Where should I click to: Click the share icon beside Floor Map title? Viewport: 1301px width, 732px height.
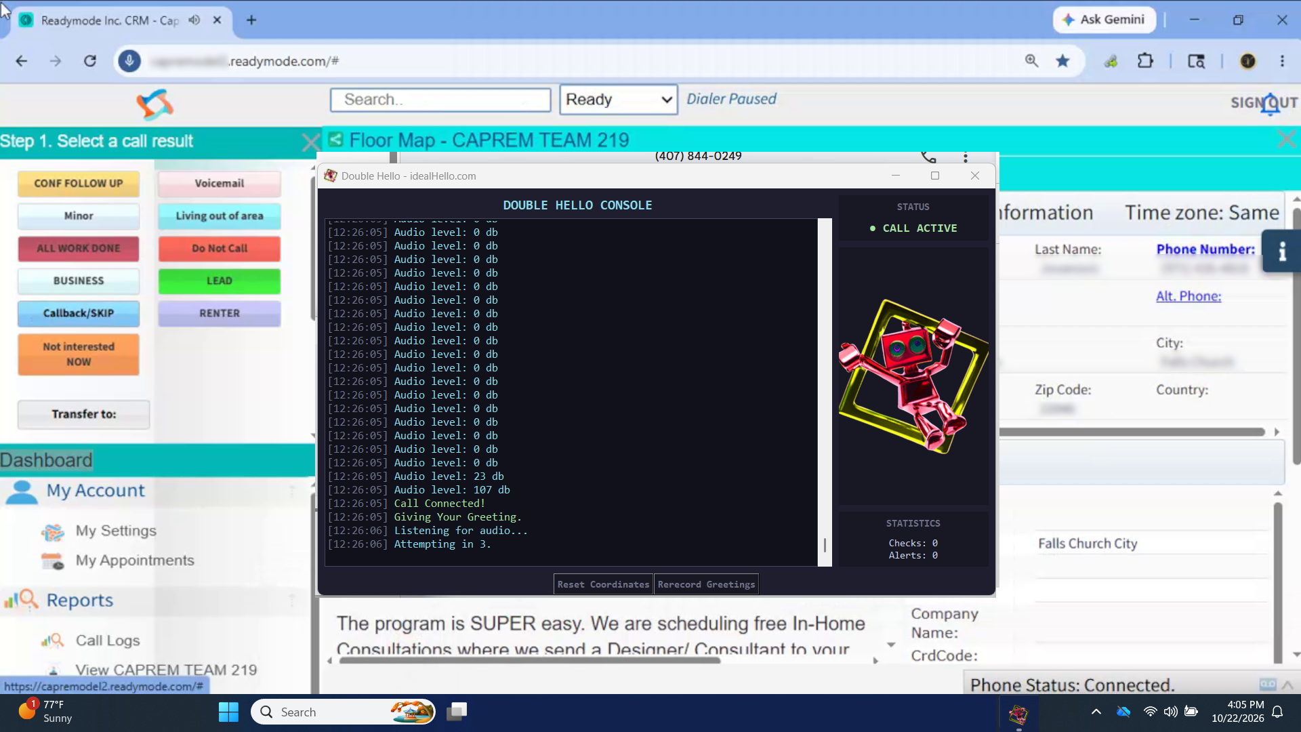335,140
